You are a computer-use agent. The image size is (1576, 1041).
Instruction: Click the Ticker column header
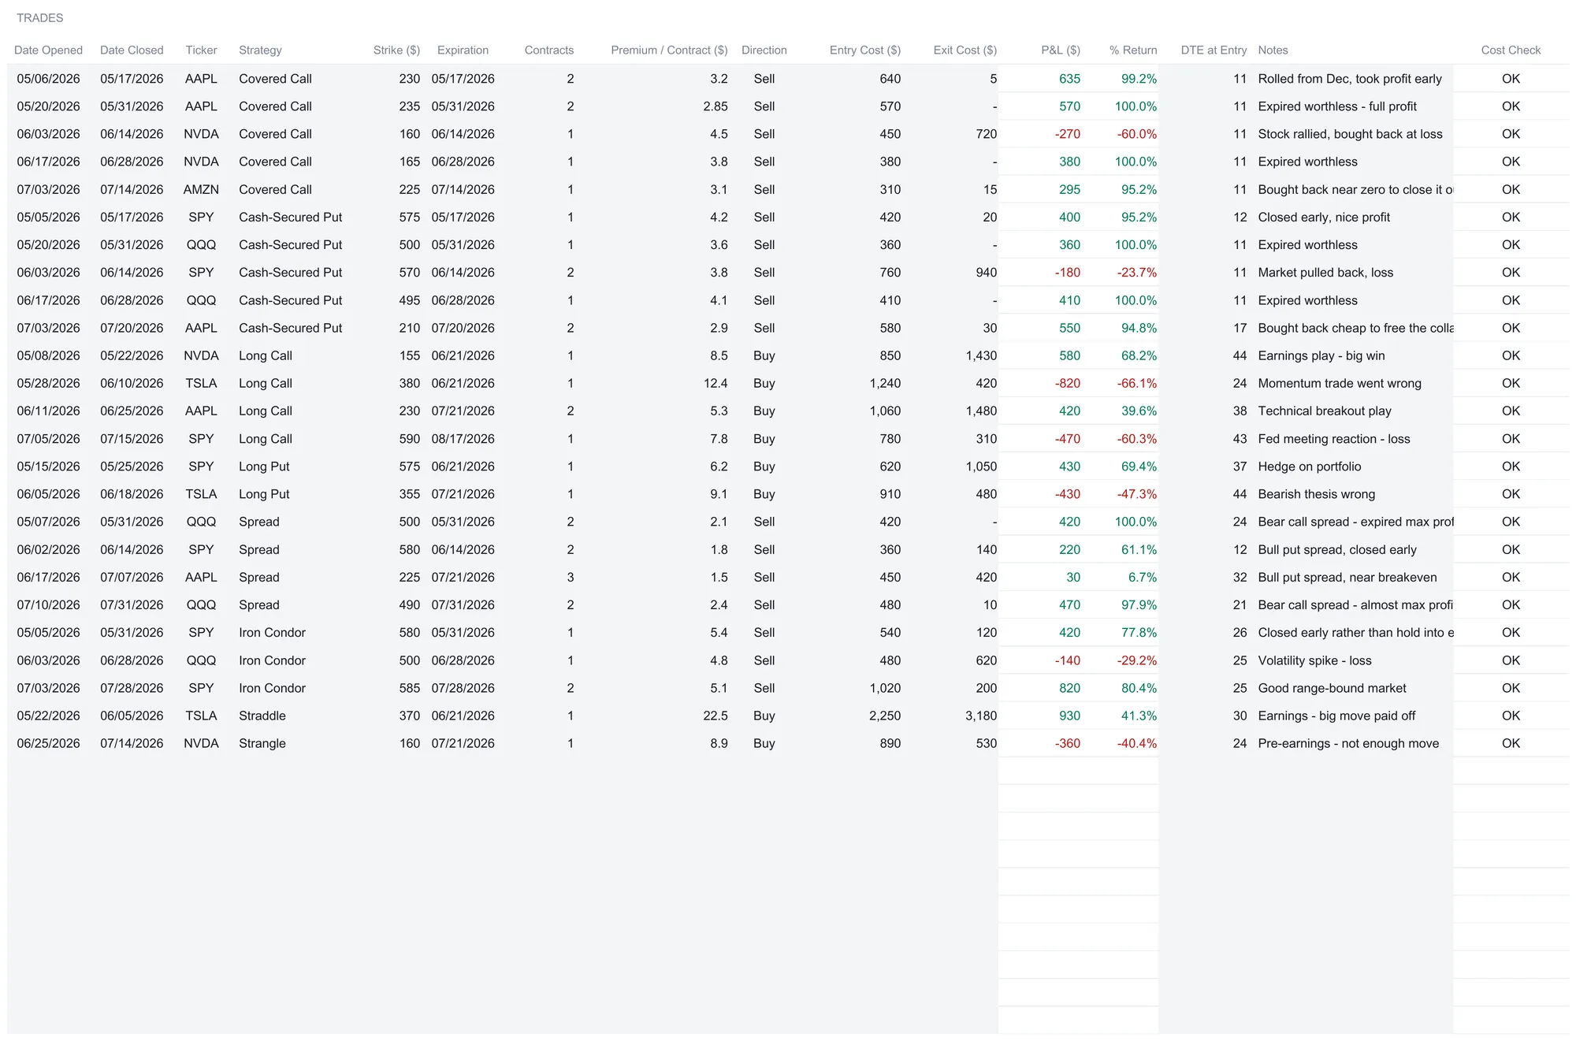201,50
